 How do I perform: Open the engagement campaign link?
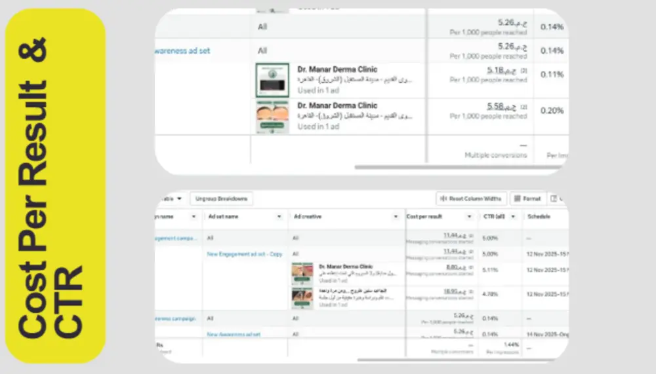(175, 238)
